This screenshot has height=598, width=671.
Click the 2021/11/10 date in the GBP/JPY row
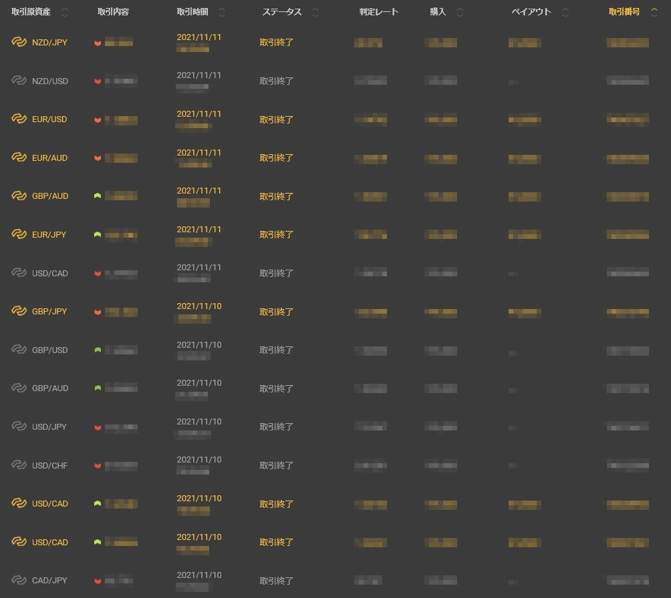click(199, 306)
